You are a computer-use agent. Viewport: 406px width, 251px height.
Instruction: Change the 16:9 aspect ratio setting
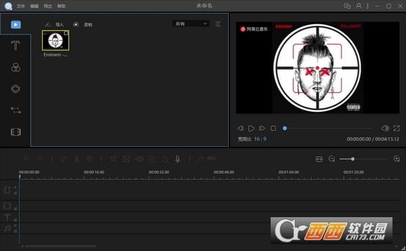click(x=260, y=139)
